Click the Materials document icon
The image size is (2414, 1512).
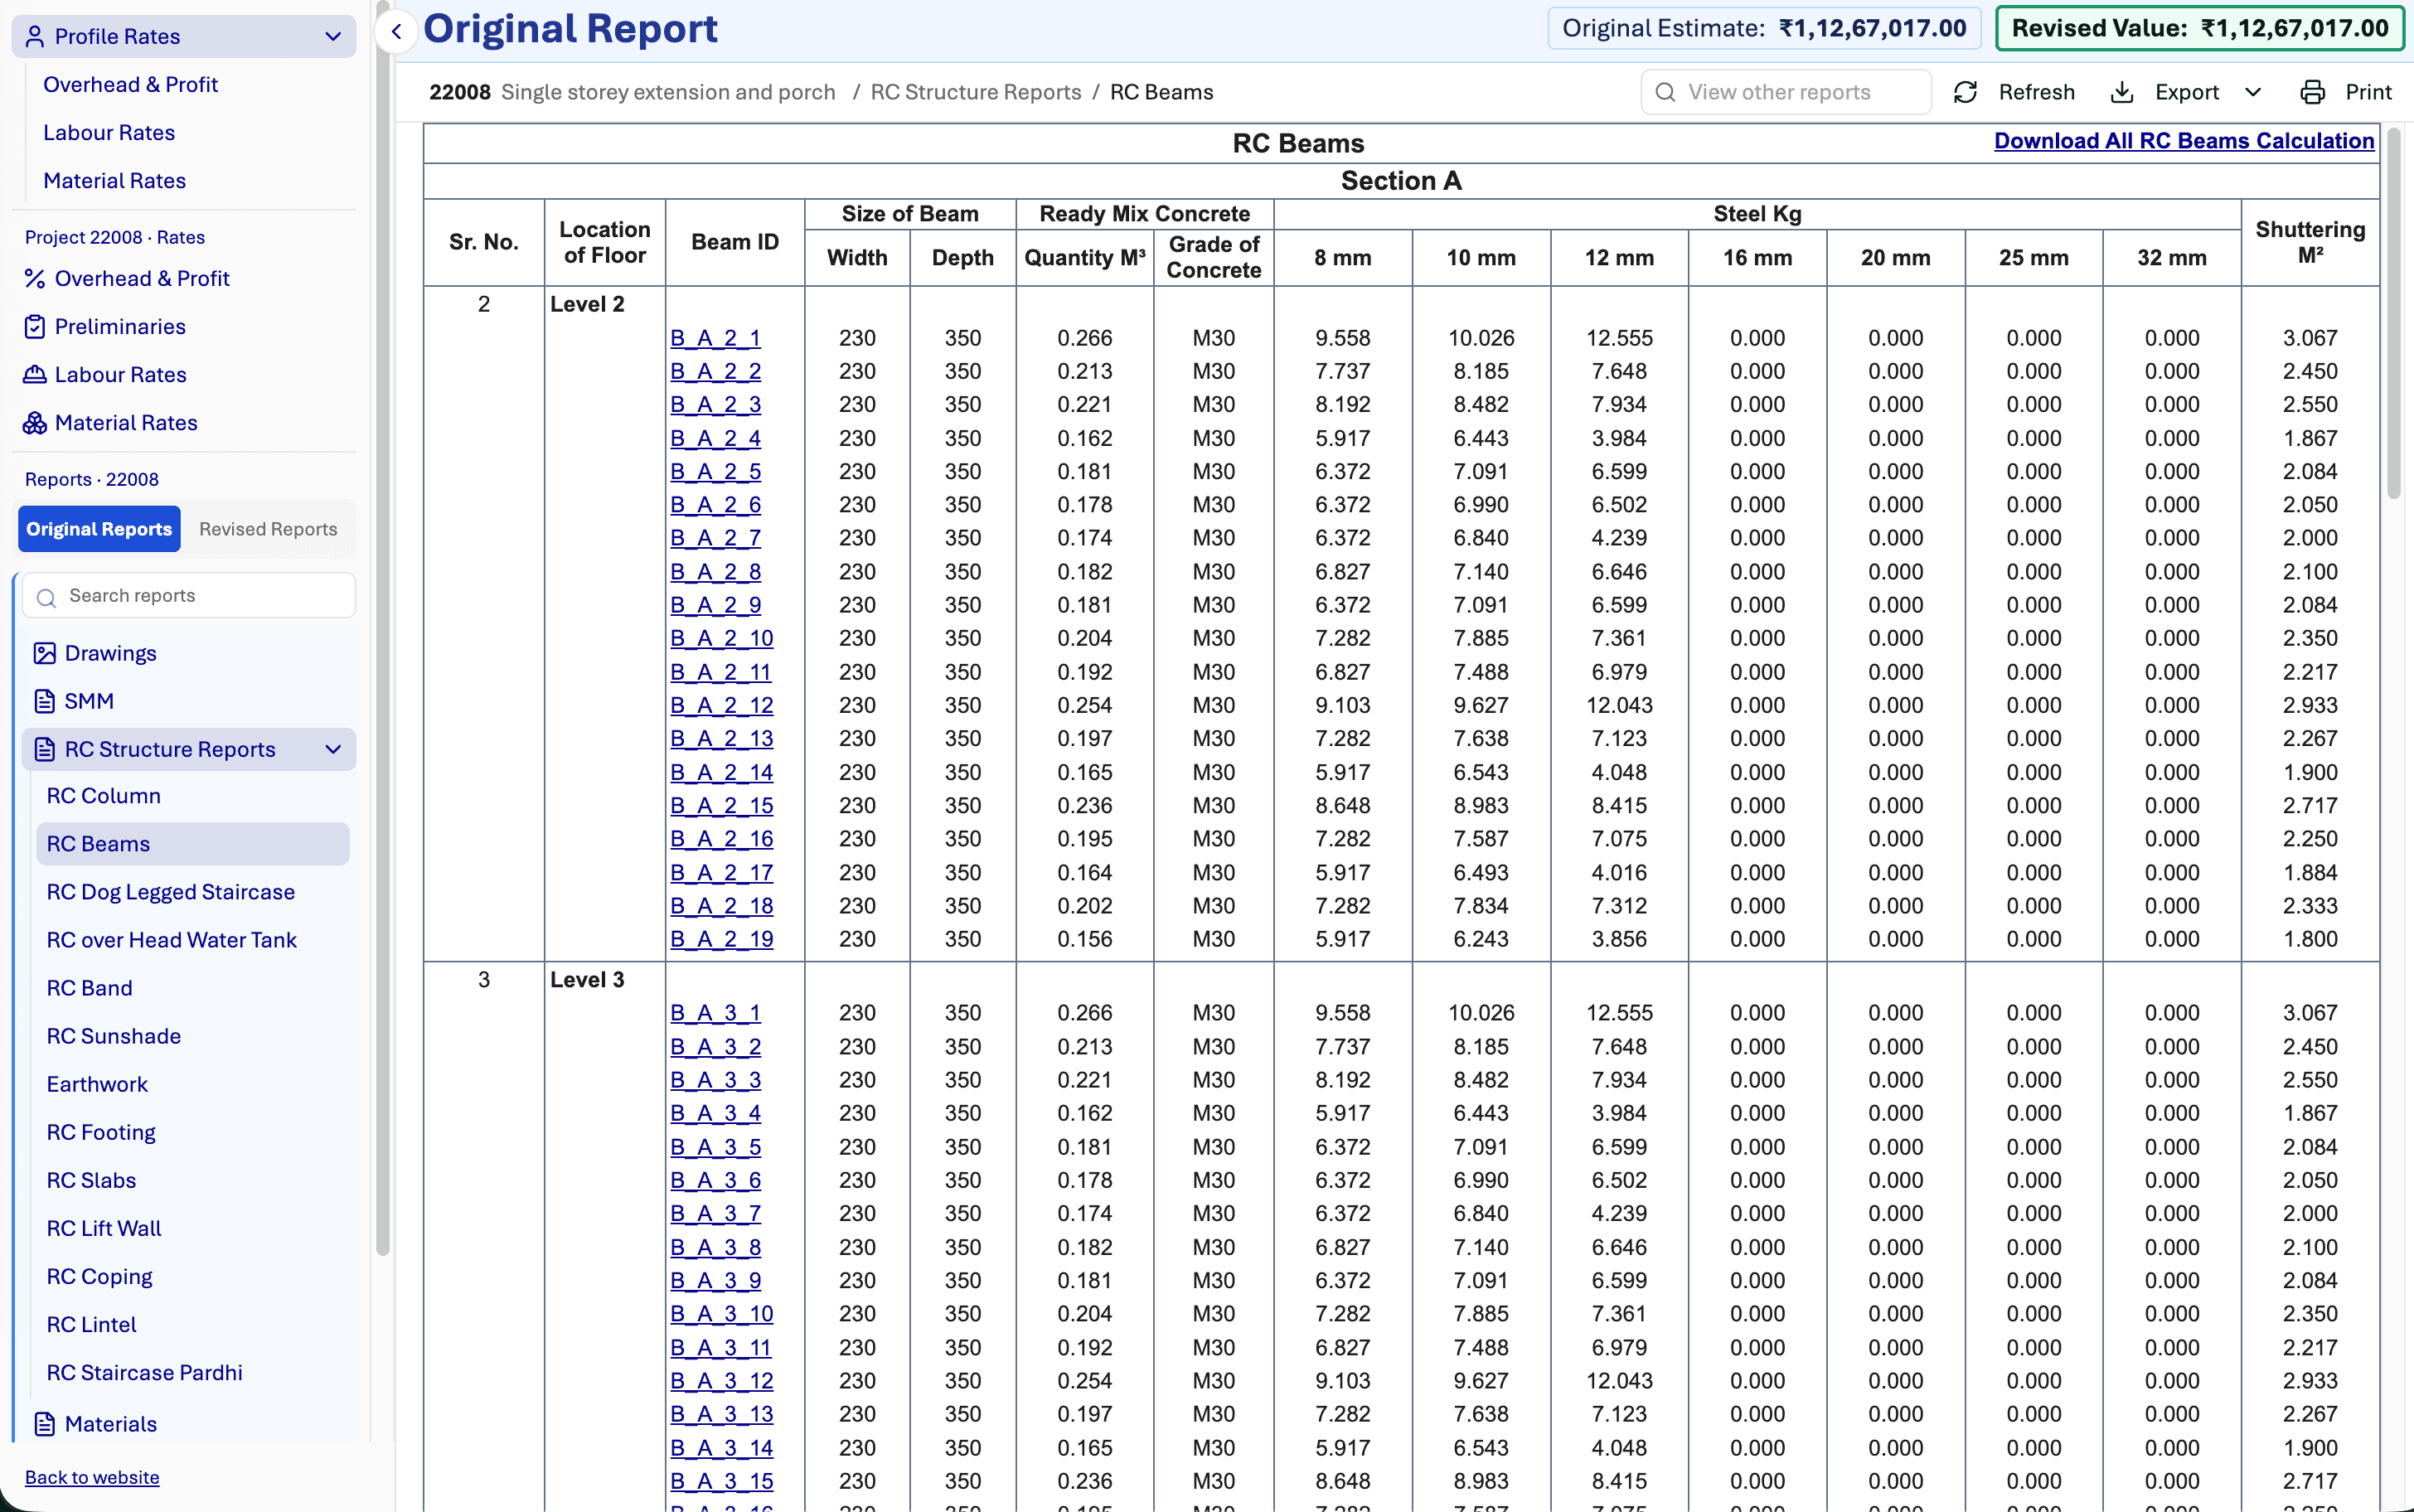[x=44, y=1424]
